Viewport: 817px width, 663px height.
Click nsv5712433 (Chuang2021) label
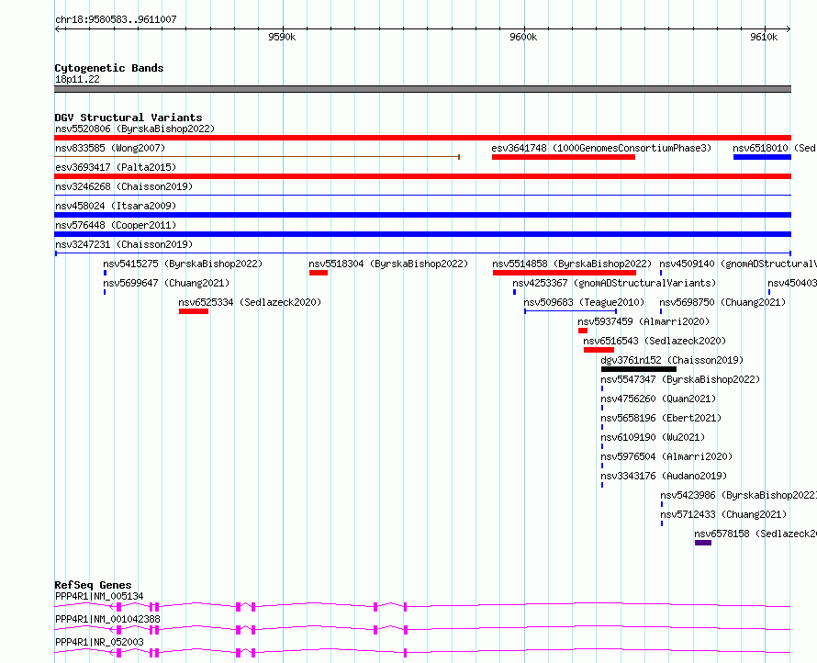(723, 514)
